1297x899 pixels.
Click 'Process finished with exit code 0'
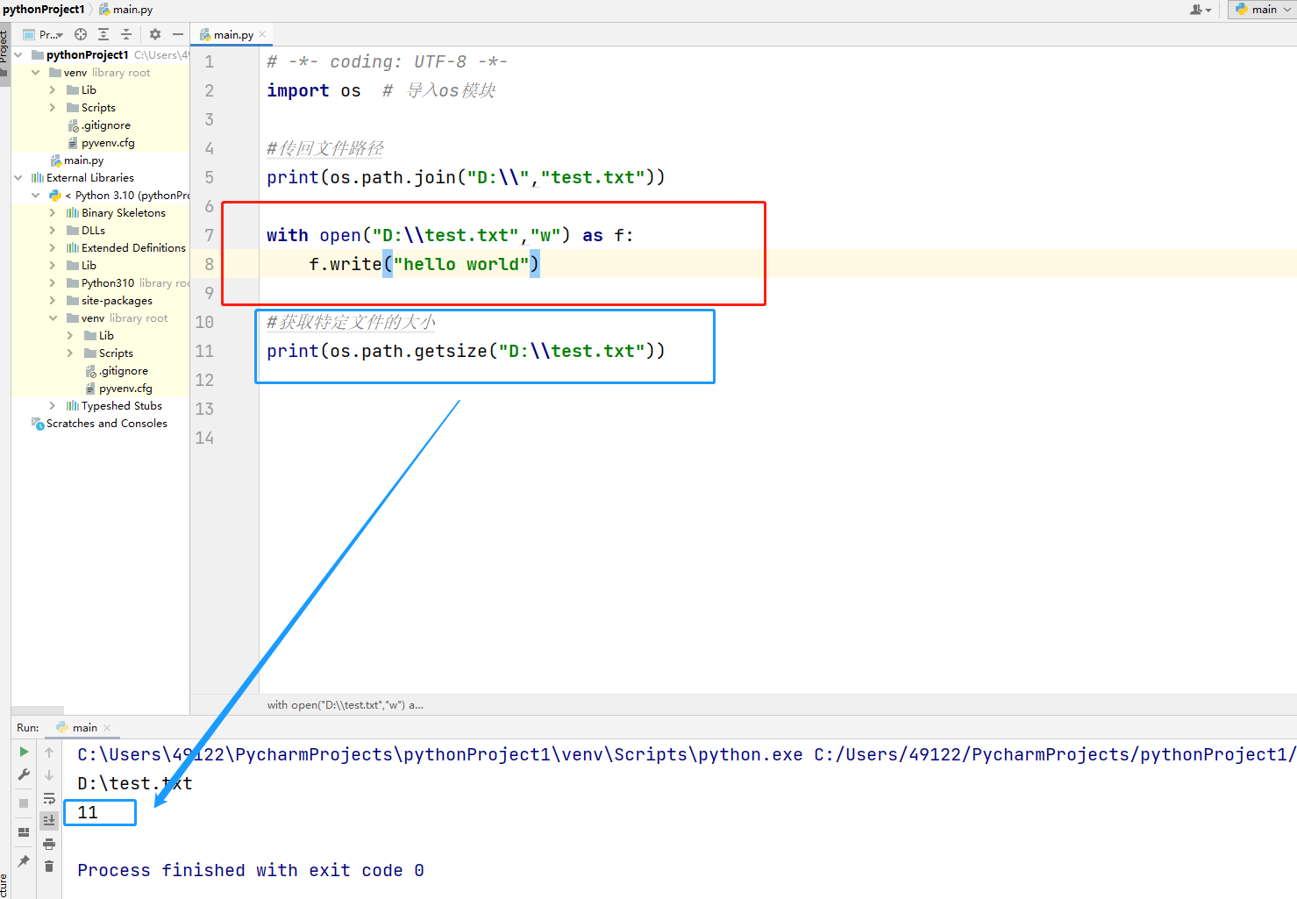click(x=251, y=870)
